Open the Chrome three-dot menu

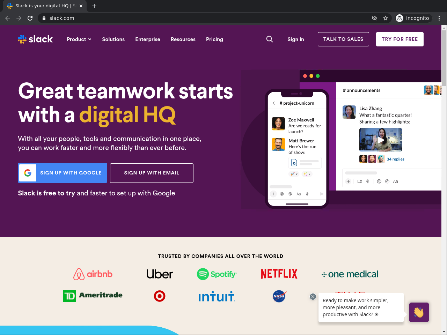coord(439,18)
